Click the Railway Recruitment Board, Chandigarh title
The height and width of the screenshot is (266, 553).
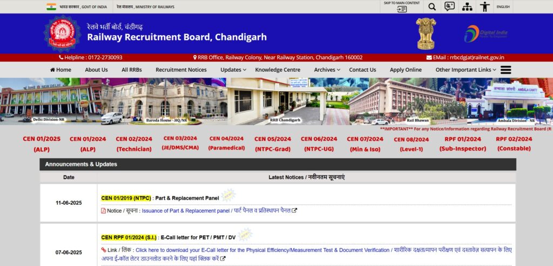coord(177,37)
